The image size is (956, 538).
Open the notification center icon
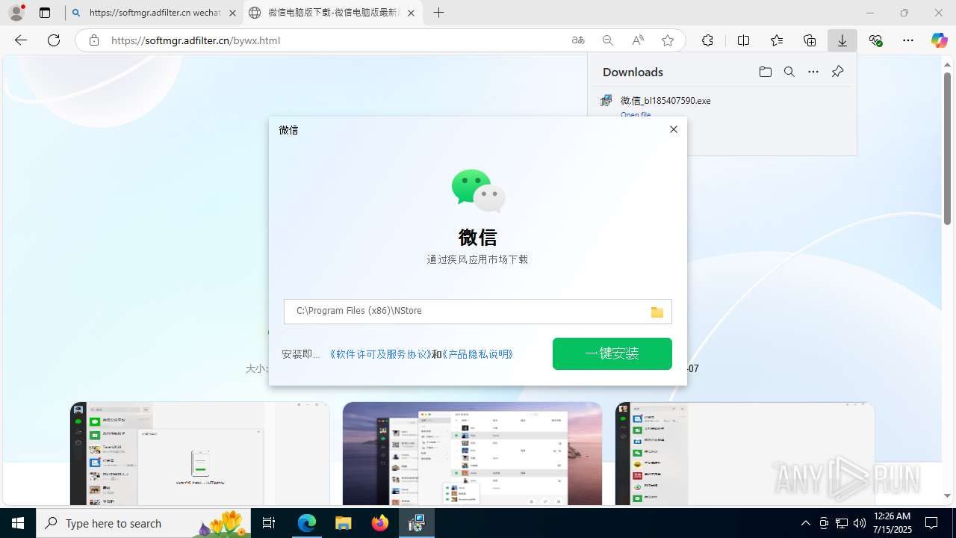[931, 523]
